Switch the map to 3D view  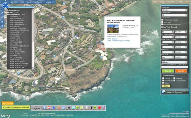coord(16,2)
